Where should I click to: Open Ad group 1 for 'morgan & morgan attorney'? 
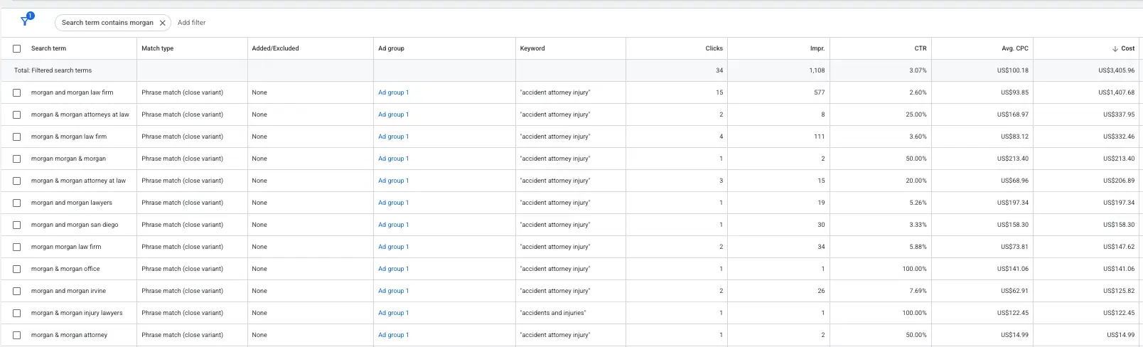click(x=393, y=335)
